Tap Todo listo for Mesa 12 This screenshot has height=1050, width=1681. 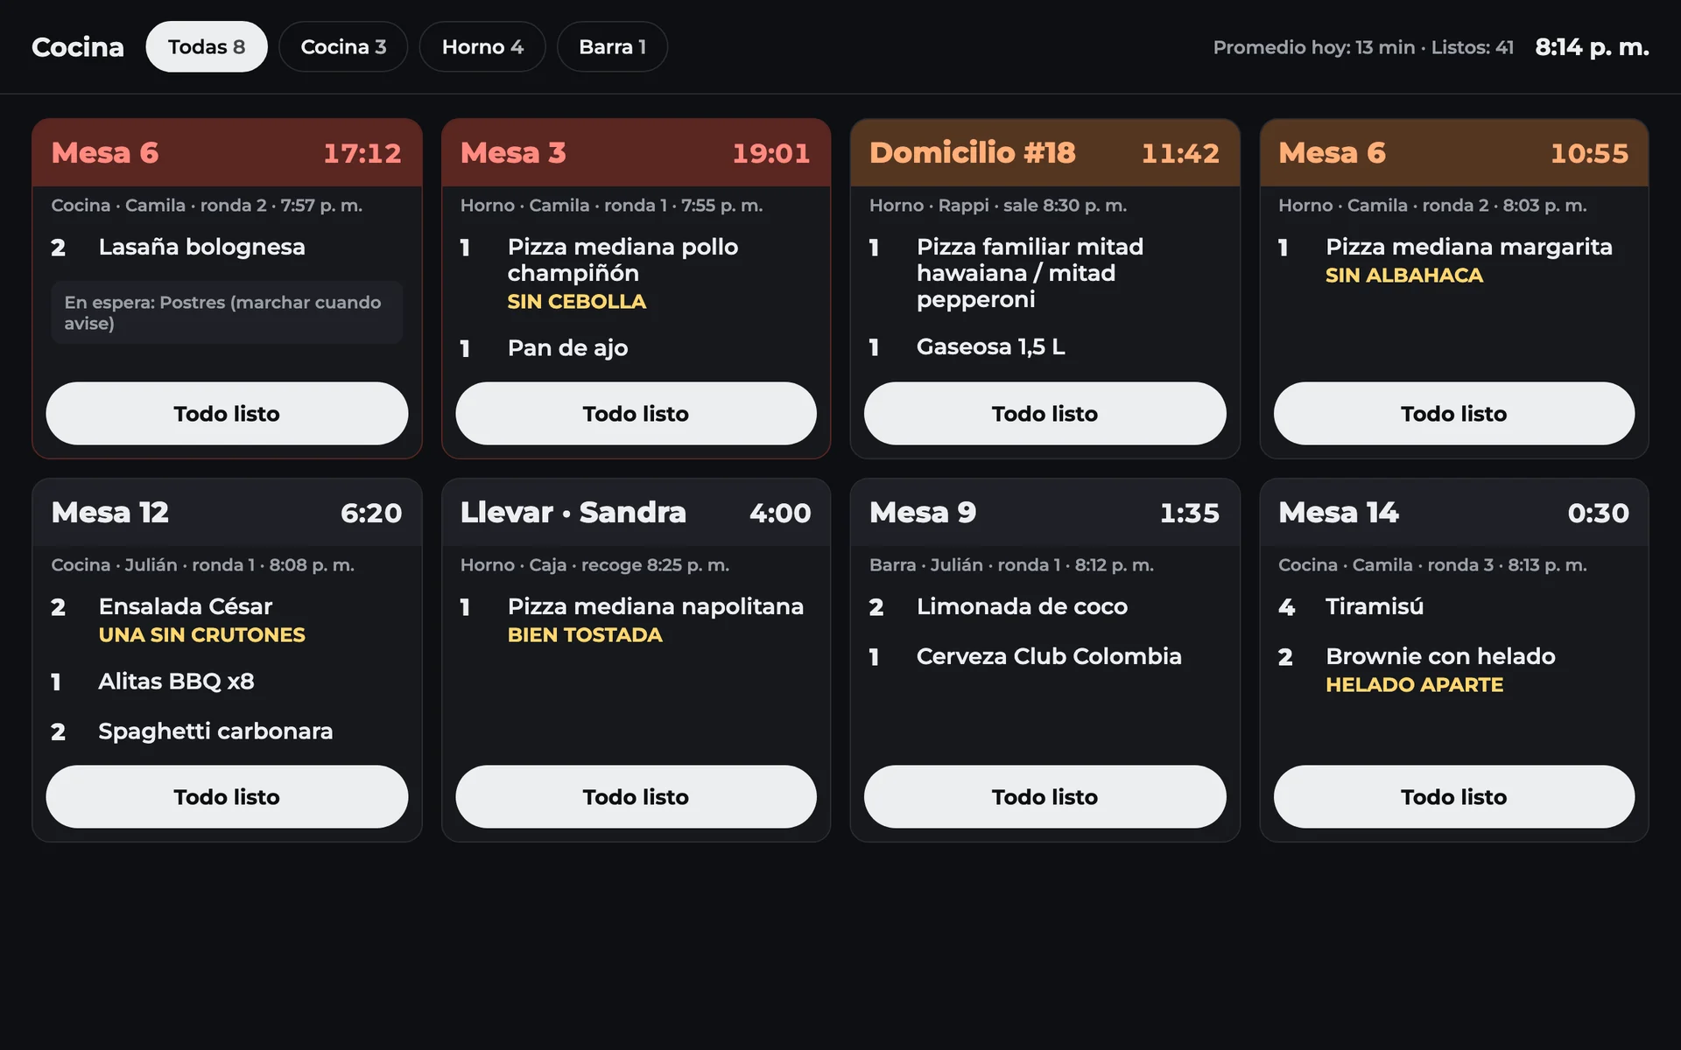pyautogui.click(x=227, y=796)
